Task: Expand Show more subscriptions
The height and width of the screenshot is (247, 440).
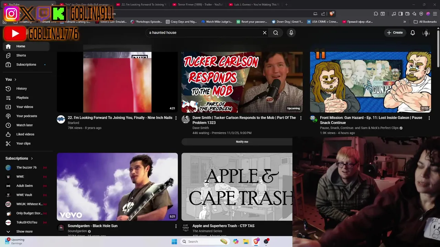Action: coord(26,232)
